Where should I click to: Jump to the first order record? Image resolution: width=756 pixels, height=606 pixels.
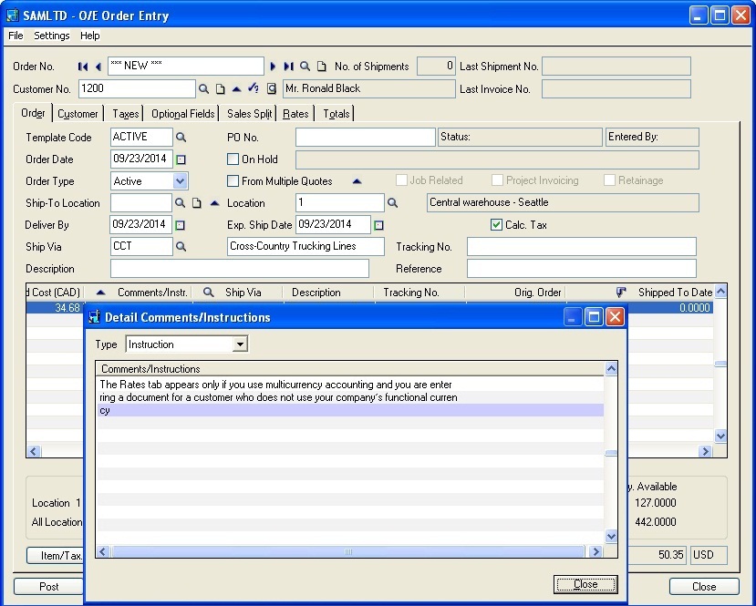tap(83, 67)
